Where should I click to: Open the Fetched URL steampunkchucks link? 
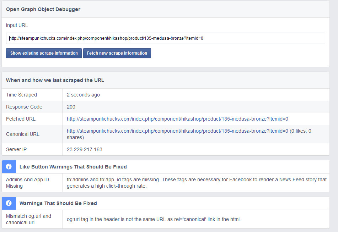[177, 119]
